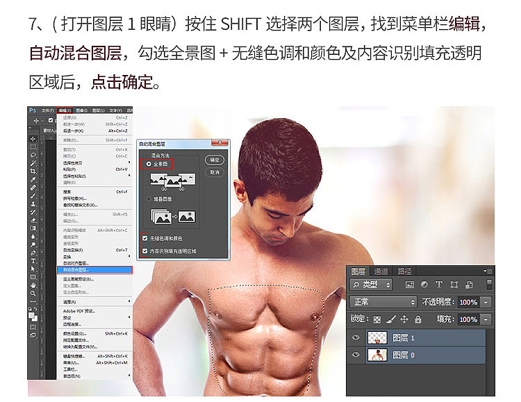The height and width of the screenshot is (402, 521).
Task: Select the Gradient tool
Action: (x=33, y=228)
